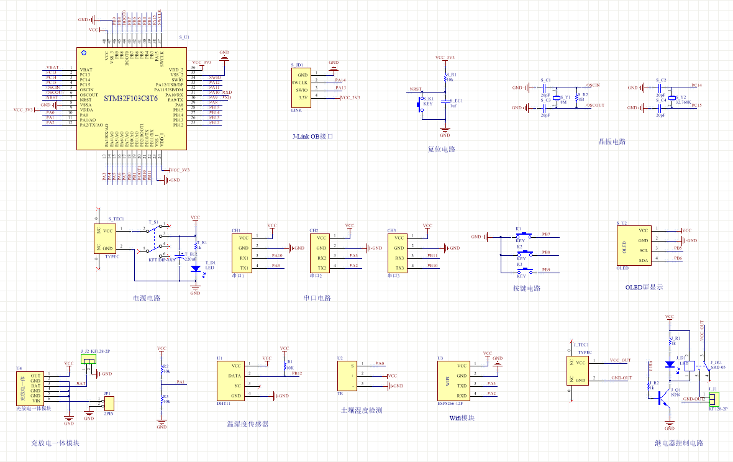733x462 pixels.
Task: Click the ESP8266-12F WIFI module block
Action: [x=453, y=381]
